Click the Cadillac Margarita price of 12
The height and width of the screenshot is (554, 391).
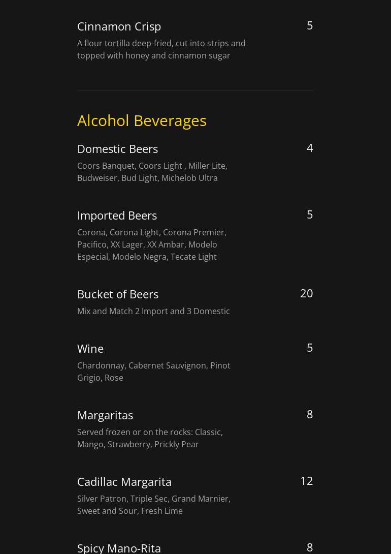pyautogui.click(x=306, y=481)
